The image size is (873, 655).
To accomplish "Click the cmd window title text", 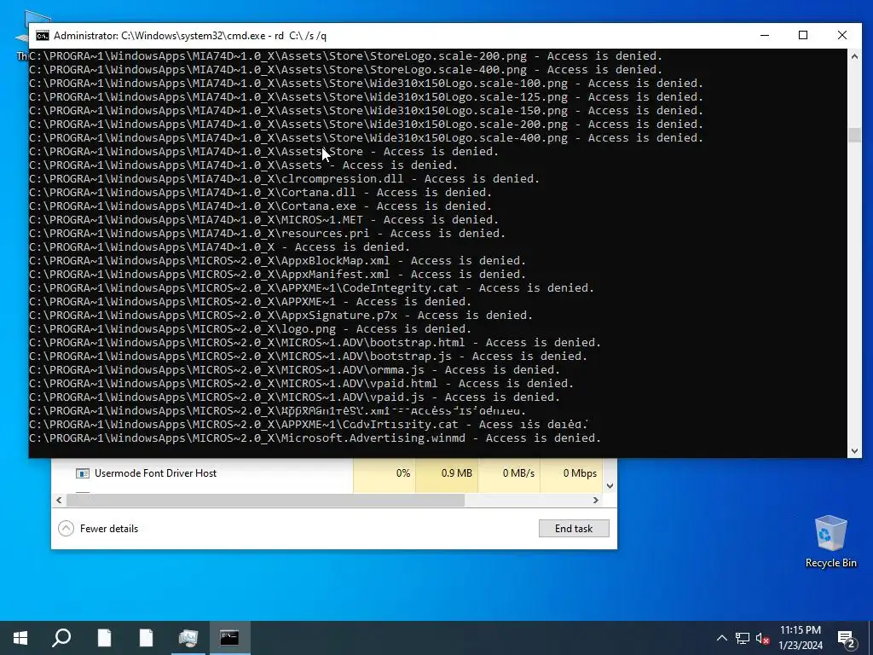I will 190,36.
